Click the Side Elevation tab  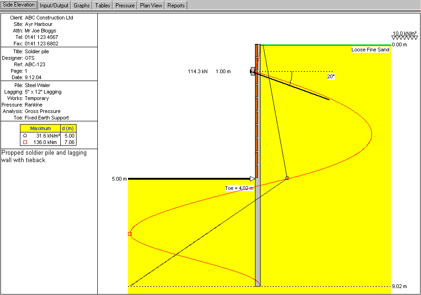click(x=19, y=5)
